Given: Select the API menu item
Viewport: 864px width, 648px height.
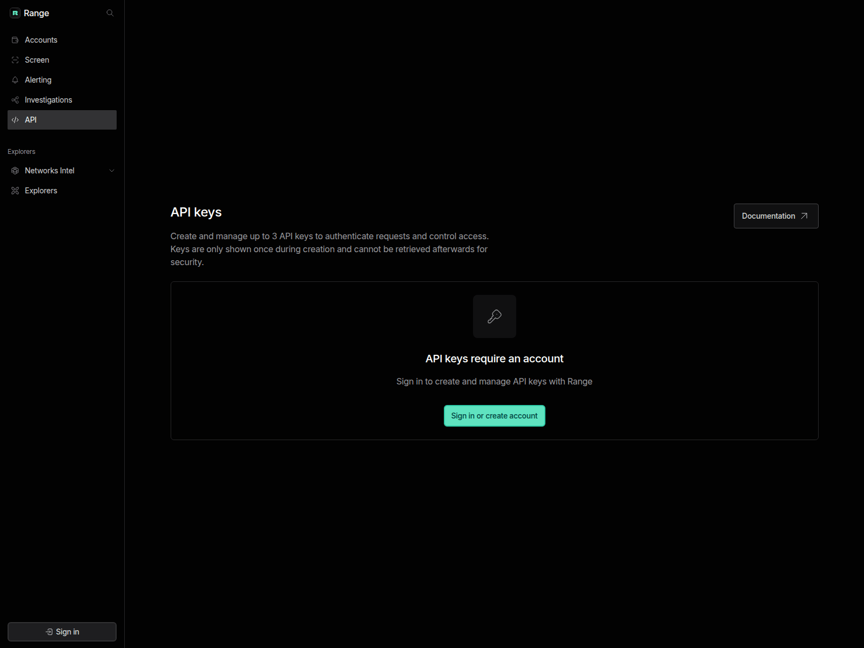Looking at the screenshot, I should click(62, 120).
